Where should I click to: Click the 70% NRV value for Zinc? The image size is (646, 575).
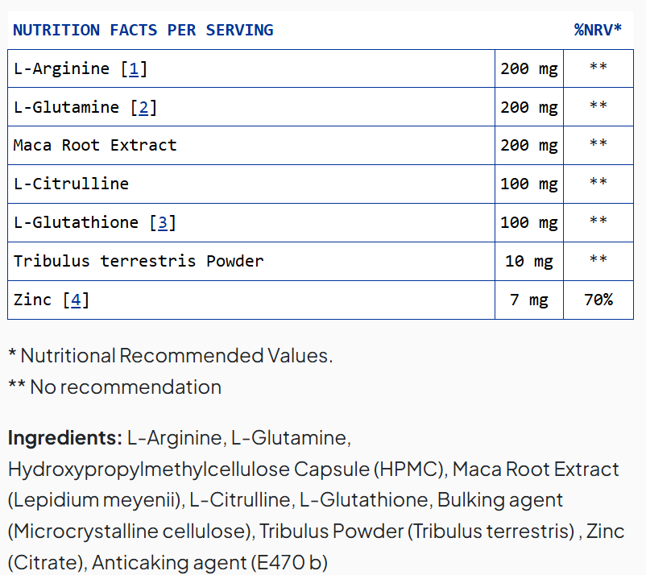pos(598,300)
